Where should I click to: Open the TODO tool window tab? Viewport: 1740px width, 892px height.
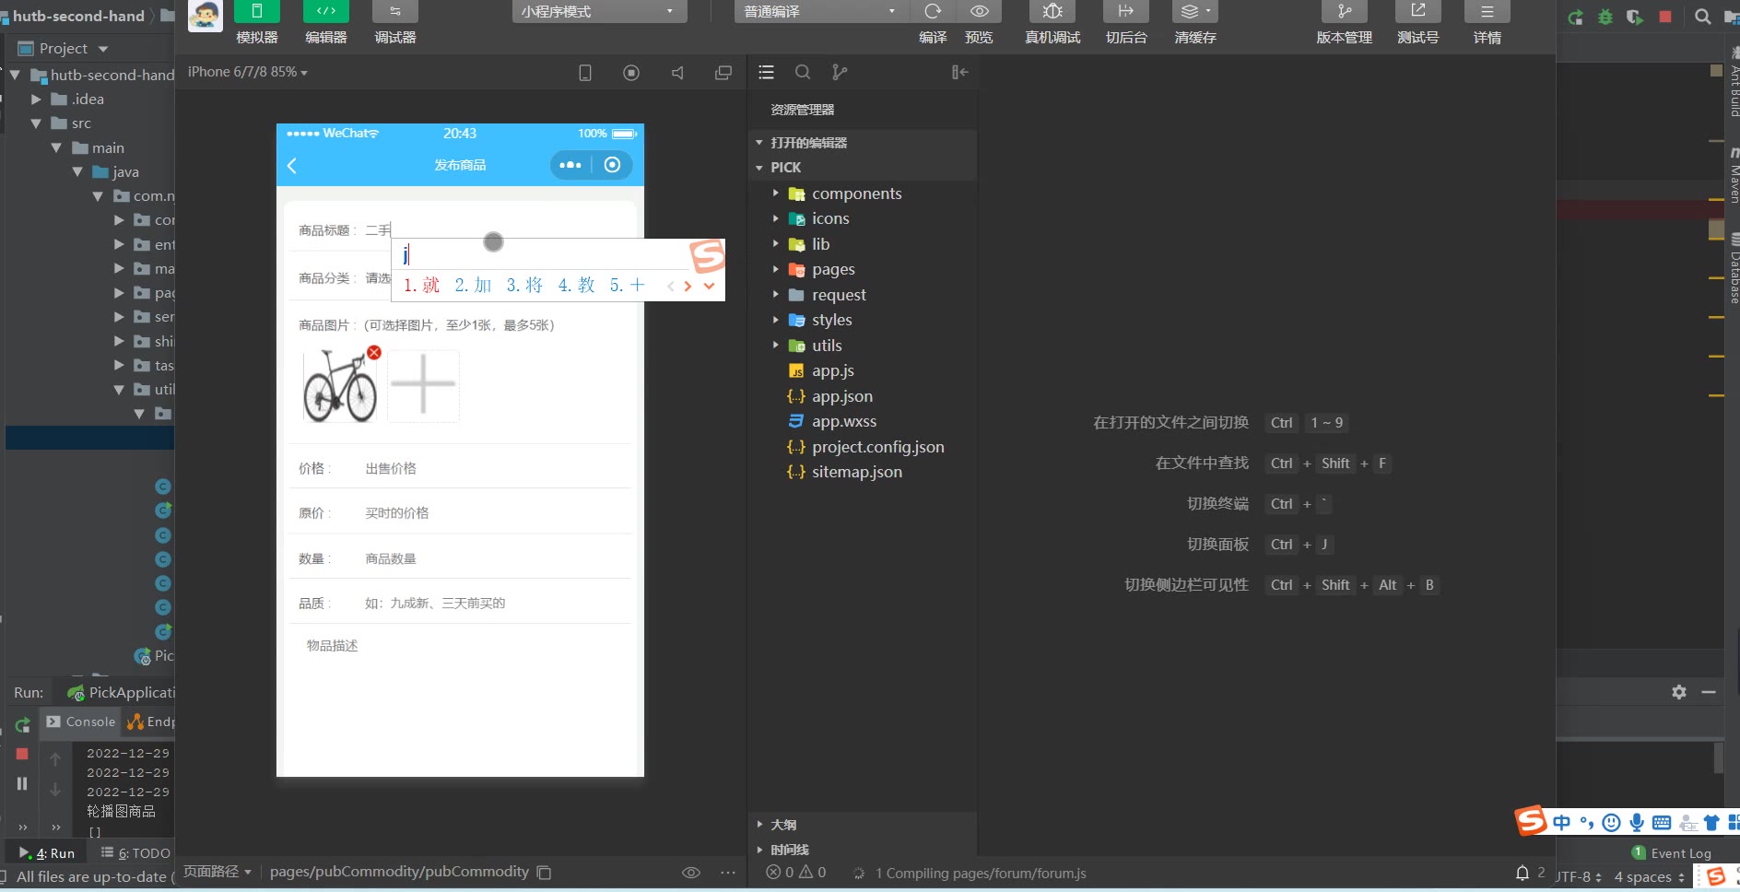click(136, 853)
